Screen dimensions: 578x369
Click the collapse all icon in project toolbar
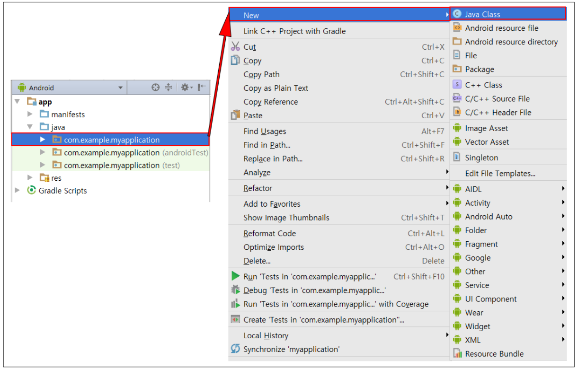[x=169, y=88]
